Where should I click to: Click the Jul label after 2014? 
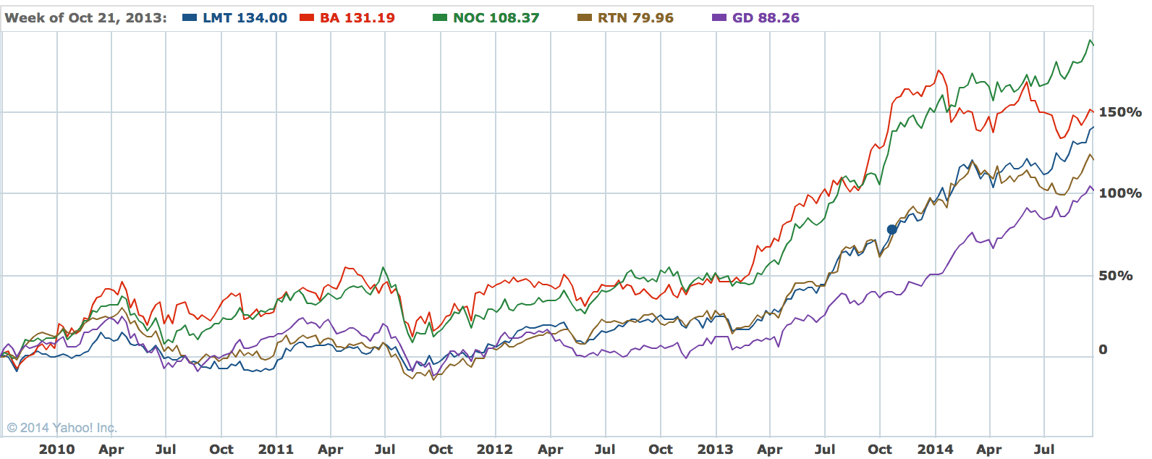1044,449
